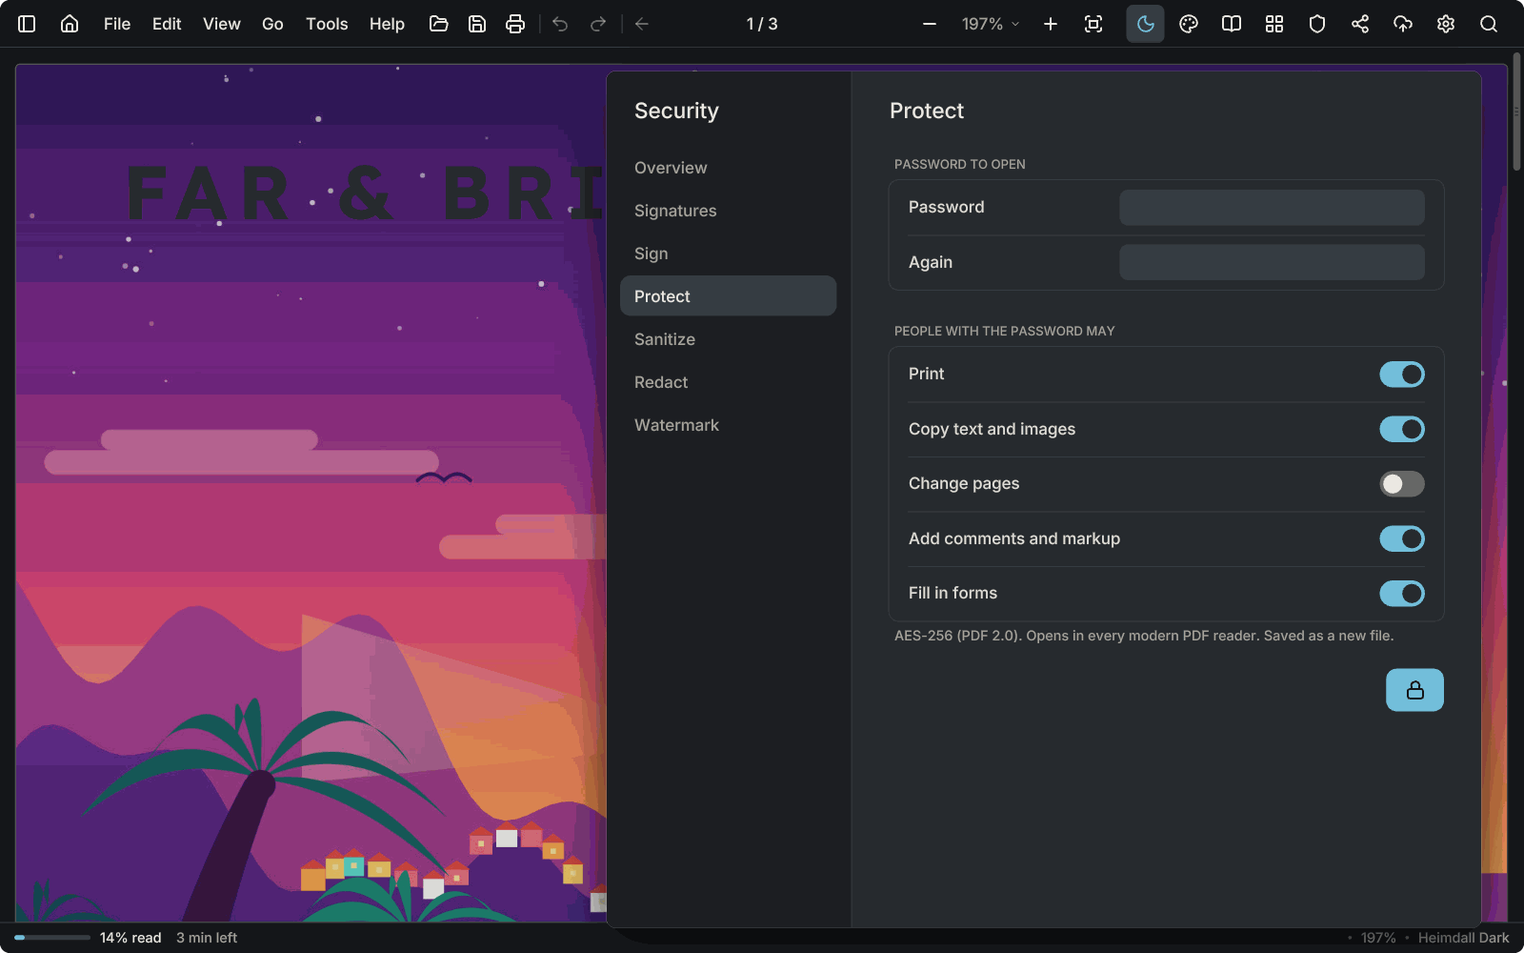The height and width of the screenshot is (953, 1524).
Task: Print the document using the printer icon
Action: coord(515,24)
